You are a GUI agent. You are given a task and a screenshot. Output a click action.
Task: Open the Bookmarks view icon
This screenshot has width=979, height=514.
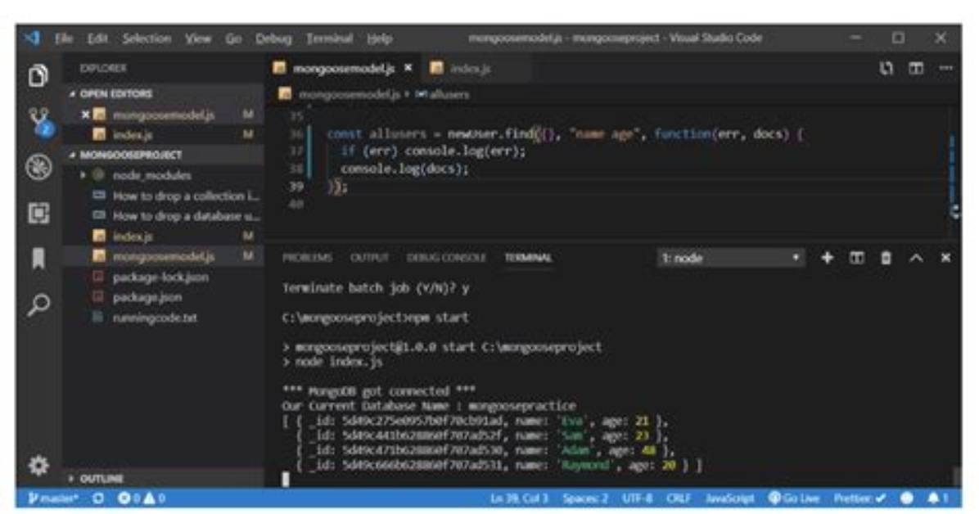point(38,258)
